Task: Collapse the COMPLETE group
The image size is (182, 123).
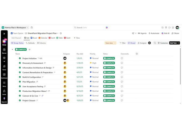Action: [12, 50]
